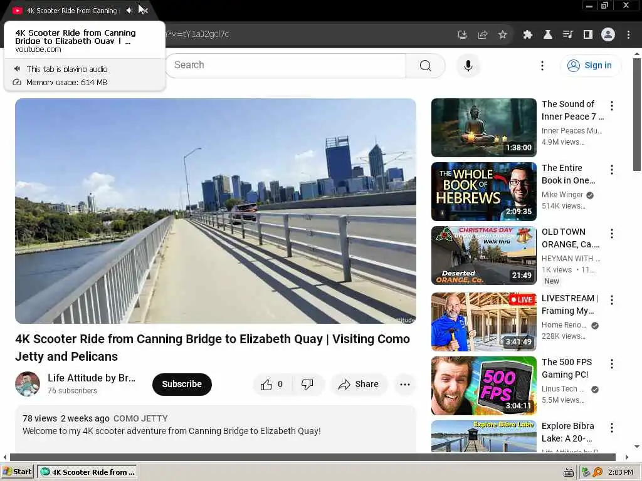Click the keyboard icon in system tray
This screenshot has height=481, width=642.
pos(568,472)
